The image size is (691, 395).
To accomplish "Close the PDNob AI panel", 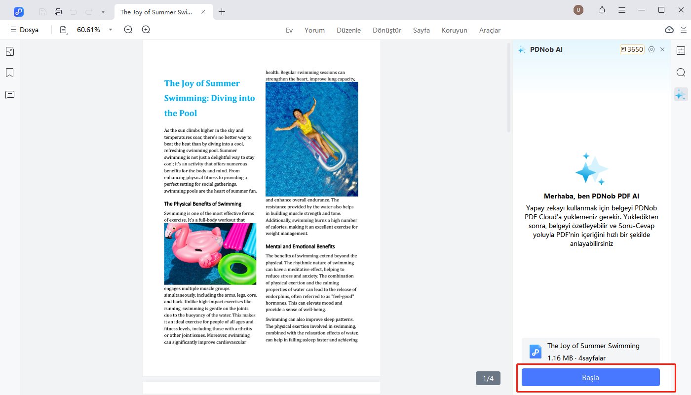I will pos(662,49).
